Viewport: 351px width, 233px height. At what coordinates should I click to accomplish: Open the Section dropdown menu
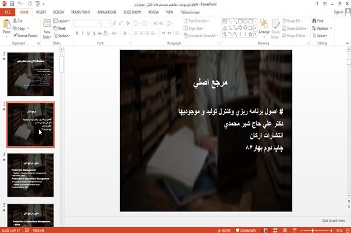pyautogui.click(x=62, y=36)
